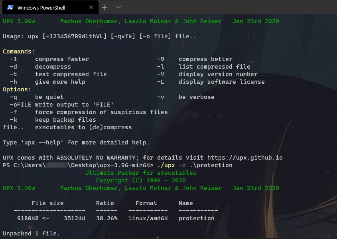Click the 'Unpacked 1 file.' output line
The height and width of the screenshot is (239, 337).
pyautogui.click(x=31, y=233)
